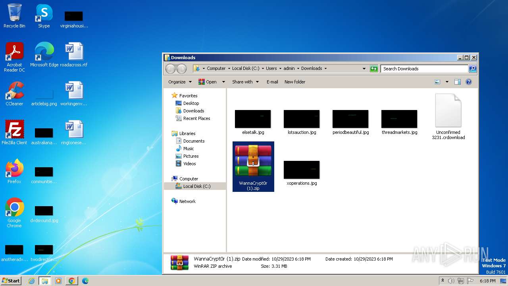This screenshot has height=286, width=508.
Task: Open Acrobat Reader DC shortcut
Action: [14, 57]
